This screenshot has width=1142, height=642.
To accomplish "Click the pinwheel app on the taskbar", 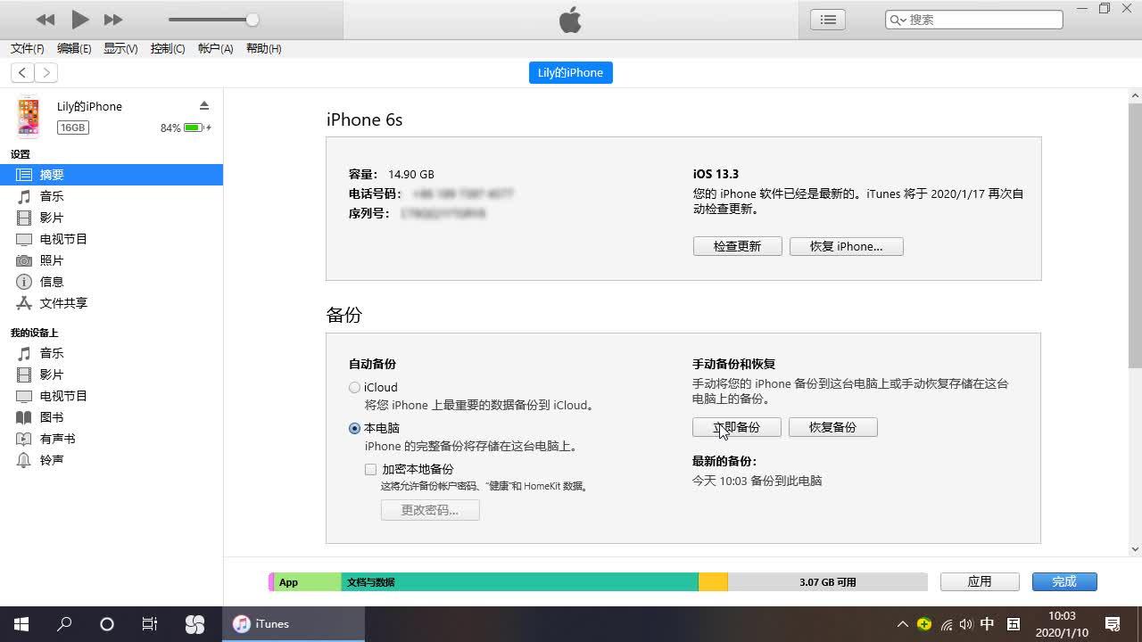I will [x=194, y=624].
